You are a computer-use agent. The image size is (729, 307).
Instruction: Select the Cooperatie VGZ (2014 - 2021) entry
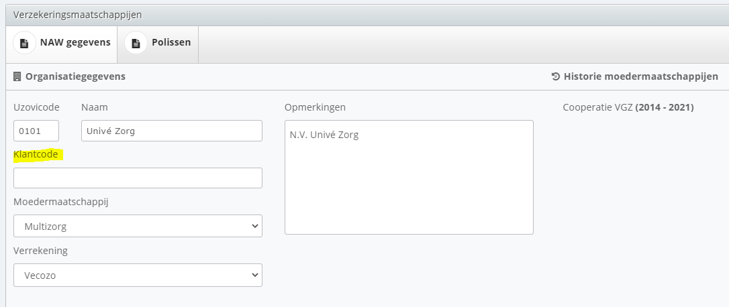click(x=628, y=107)
